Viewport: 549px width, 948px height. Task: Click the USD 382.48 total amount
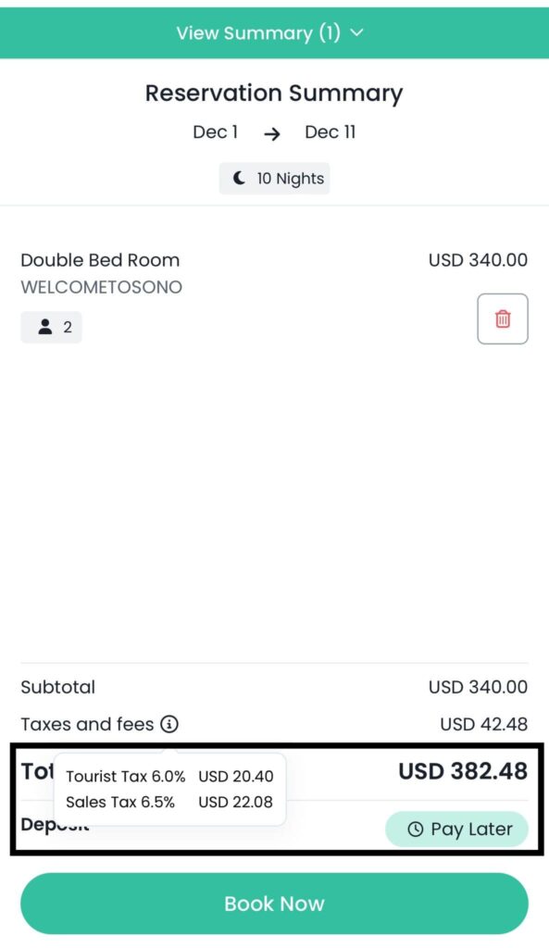(x=462, y=770)
